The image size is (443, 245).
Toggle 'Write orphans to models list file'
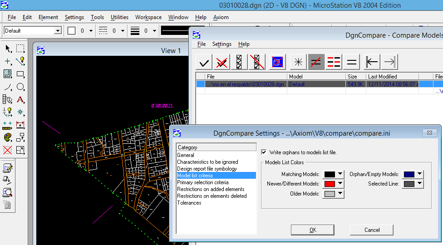(x=264, y=152)
